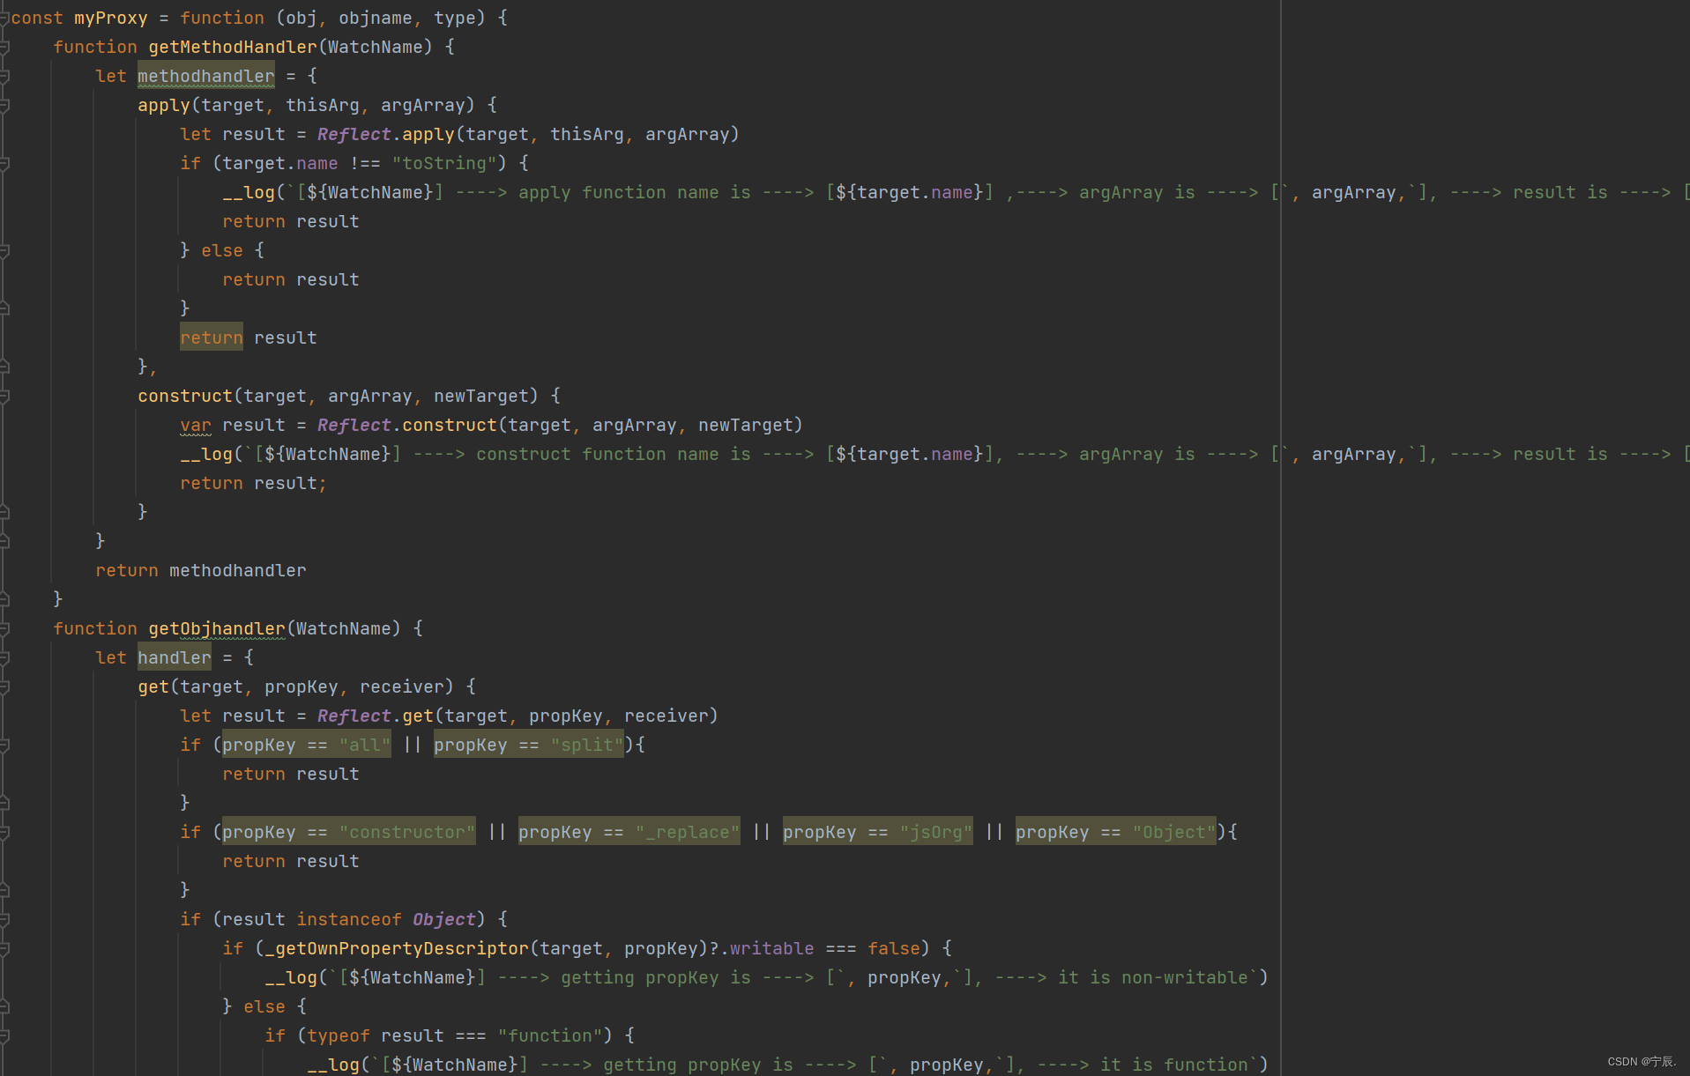
Task: Fold the get(target, propKey, receiver) method
Action: [x=4, y=686]
